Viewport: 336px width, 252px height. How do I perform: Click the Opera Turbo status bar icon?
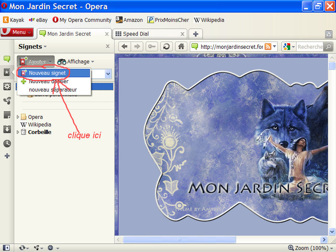click(x=50, y=248)
